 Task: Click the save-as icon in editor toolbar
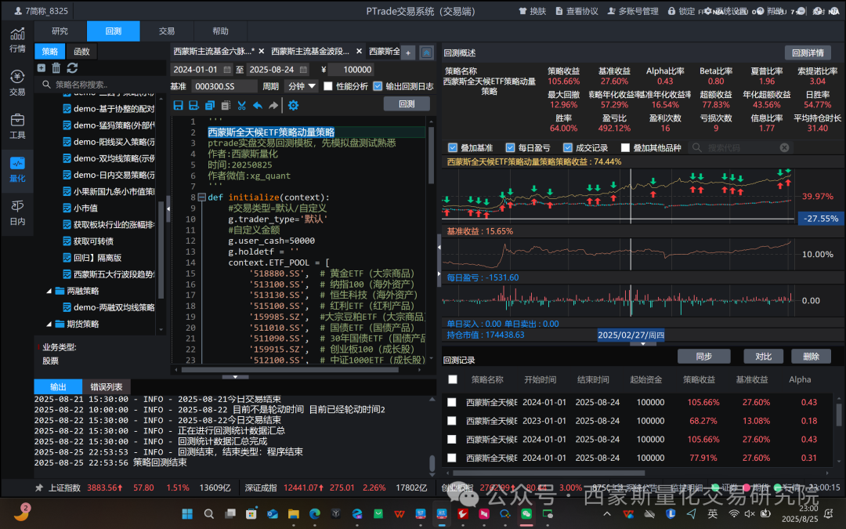tap(193, 105)
